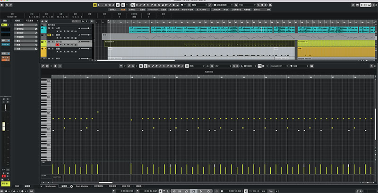Open the Hub home icon
Viewport: 378px width, 193px height.
coord(2,5)
